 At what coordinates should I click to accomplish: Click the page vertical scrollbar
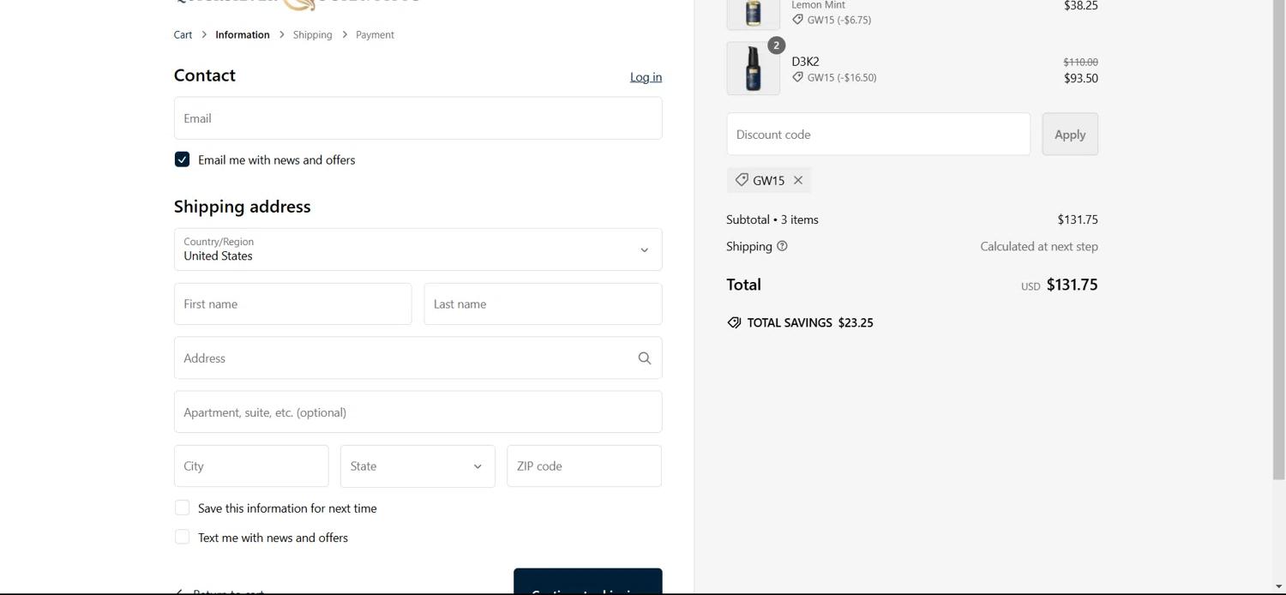click(x=1278, y=240)
